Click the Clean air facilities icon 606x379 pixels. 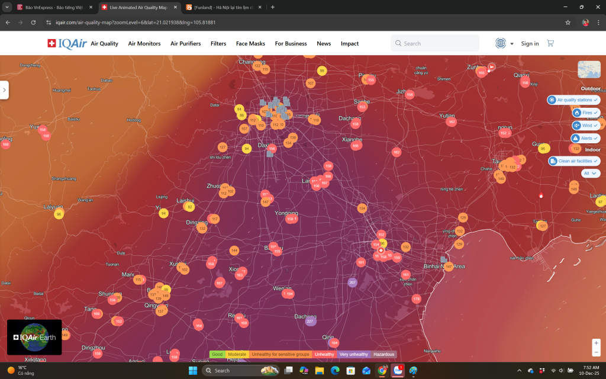tap(553, 160)
